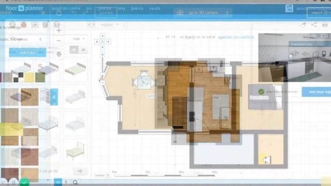331x186 pixels.
Task: Open the 'blog' menu item
Action: pos(121,8)
